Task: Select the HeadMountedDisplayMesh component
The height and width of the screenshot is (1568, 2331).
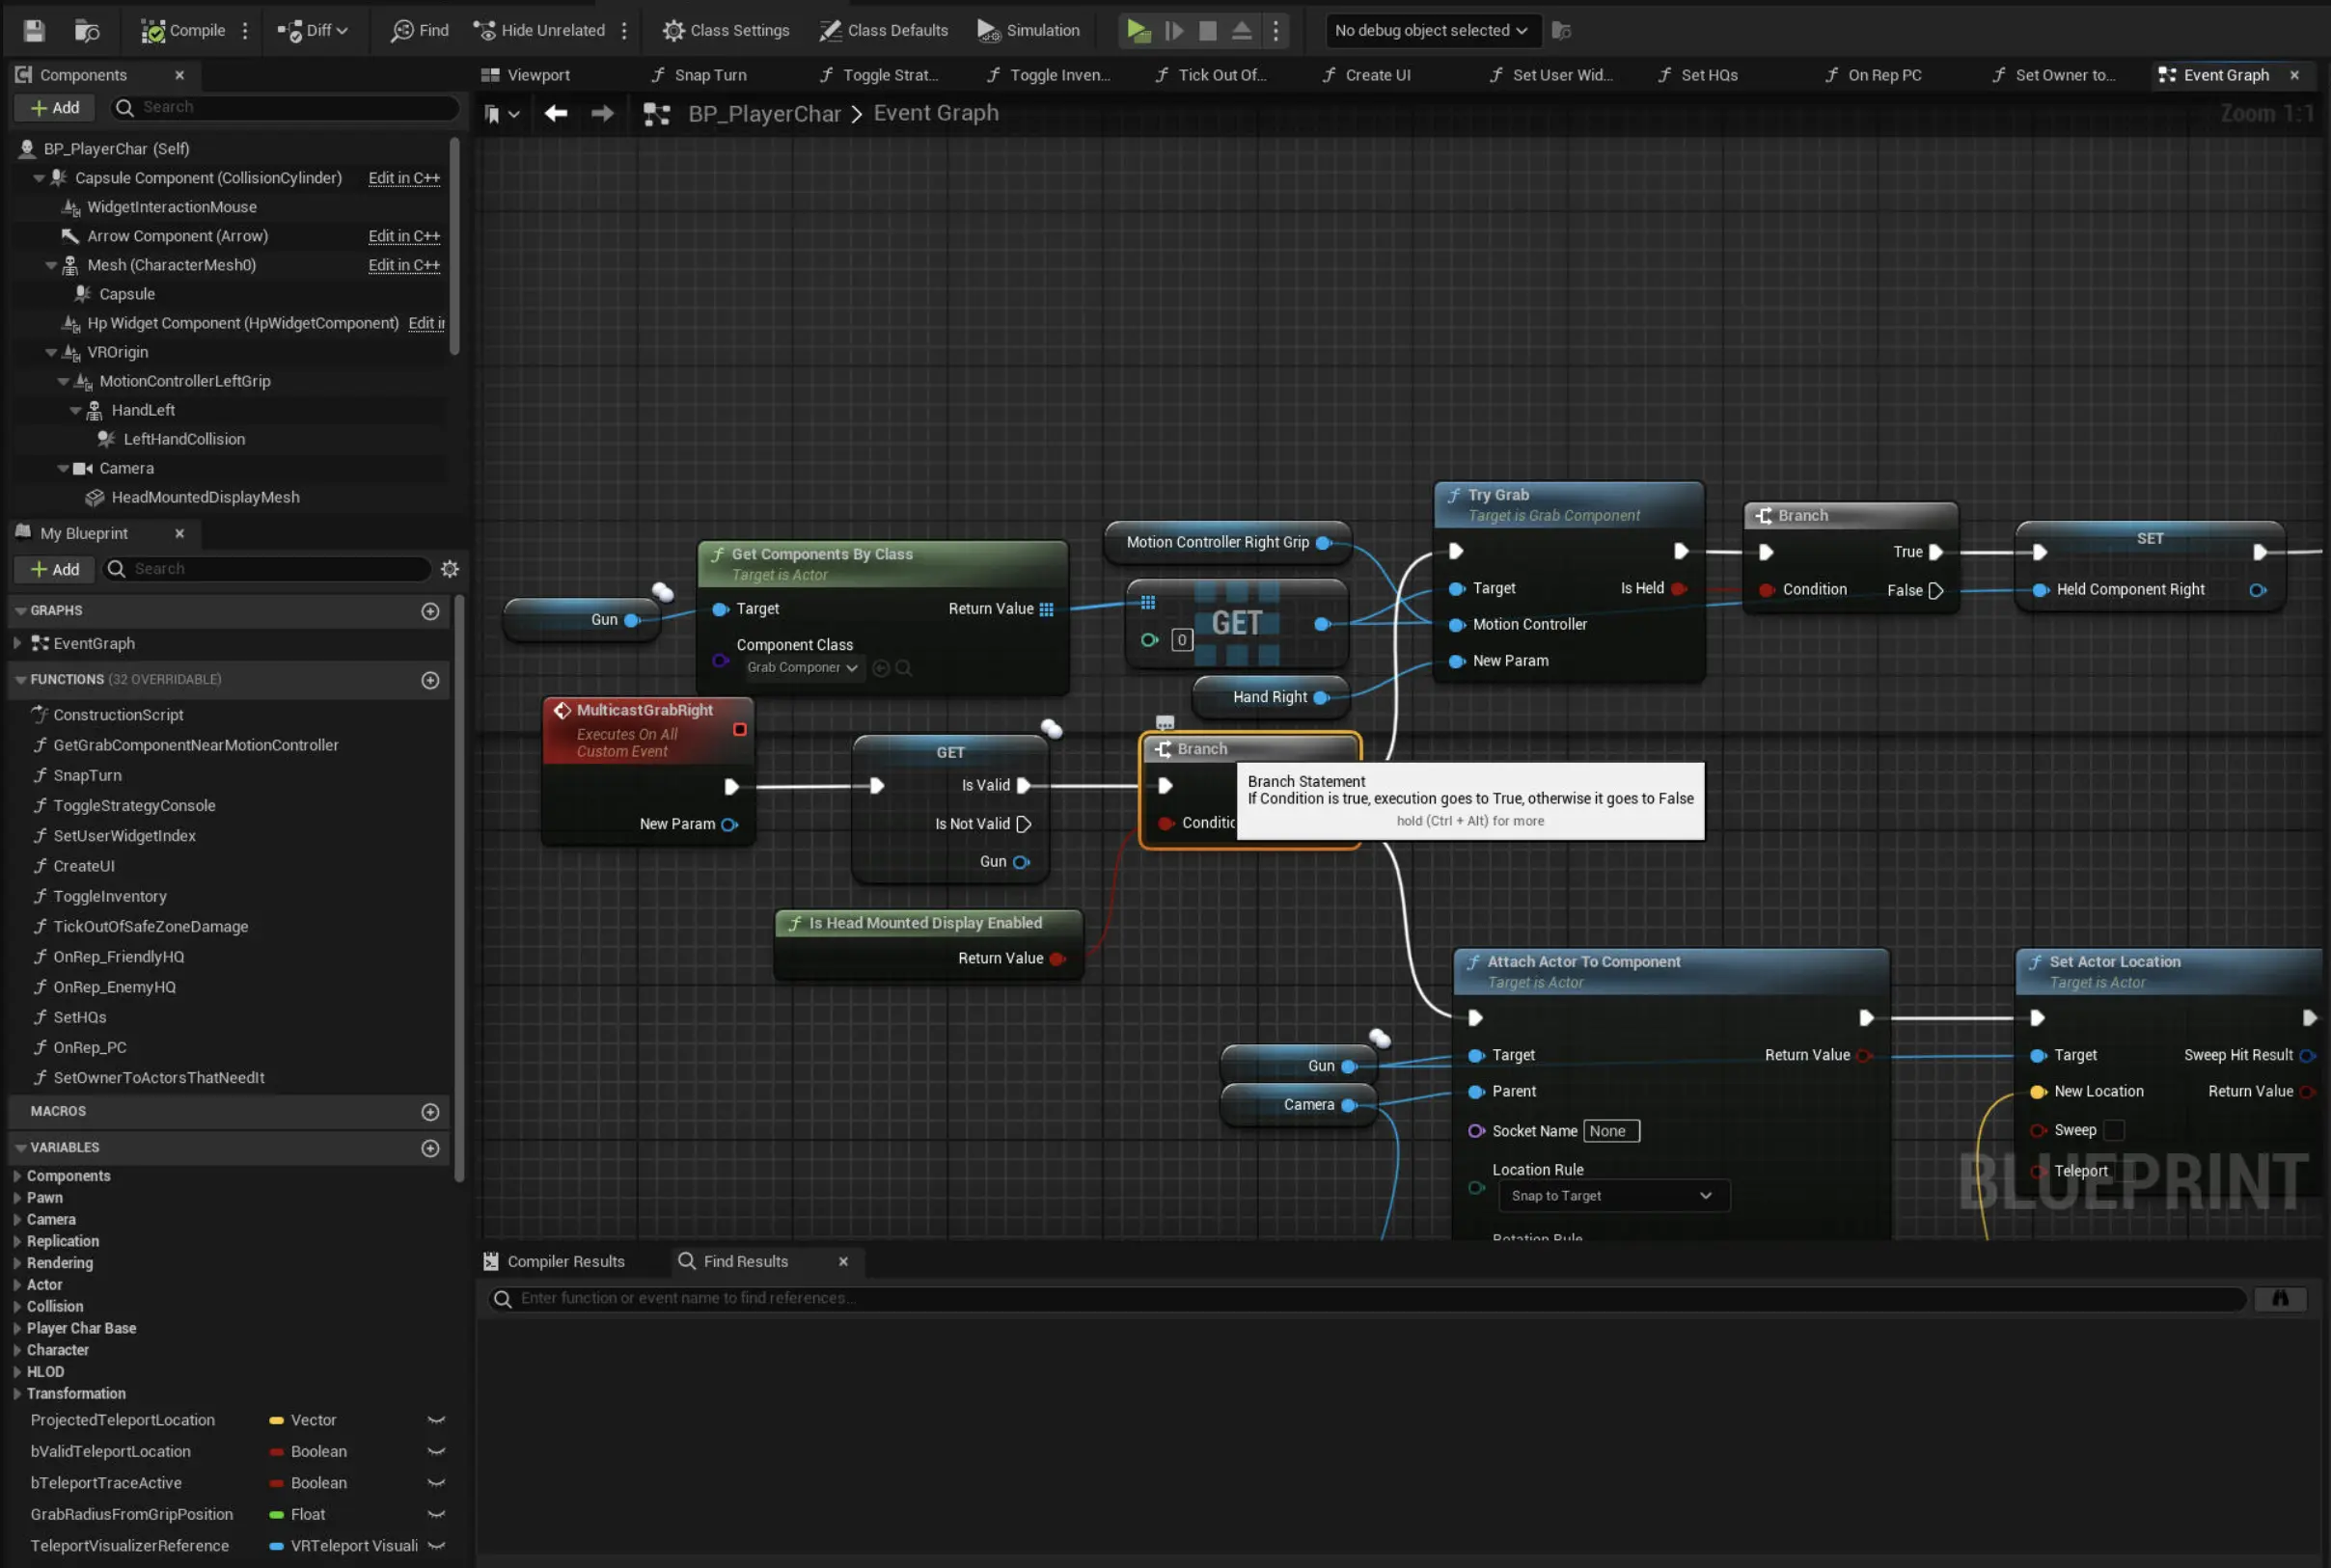Action: [206, 497]
